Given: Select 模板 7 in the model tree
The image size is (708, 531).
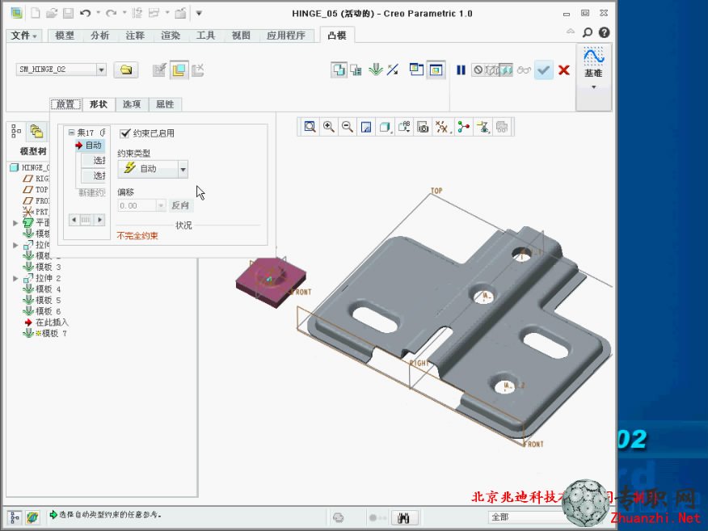Looking at the screenshot, I should point(51,333).
